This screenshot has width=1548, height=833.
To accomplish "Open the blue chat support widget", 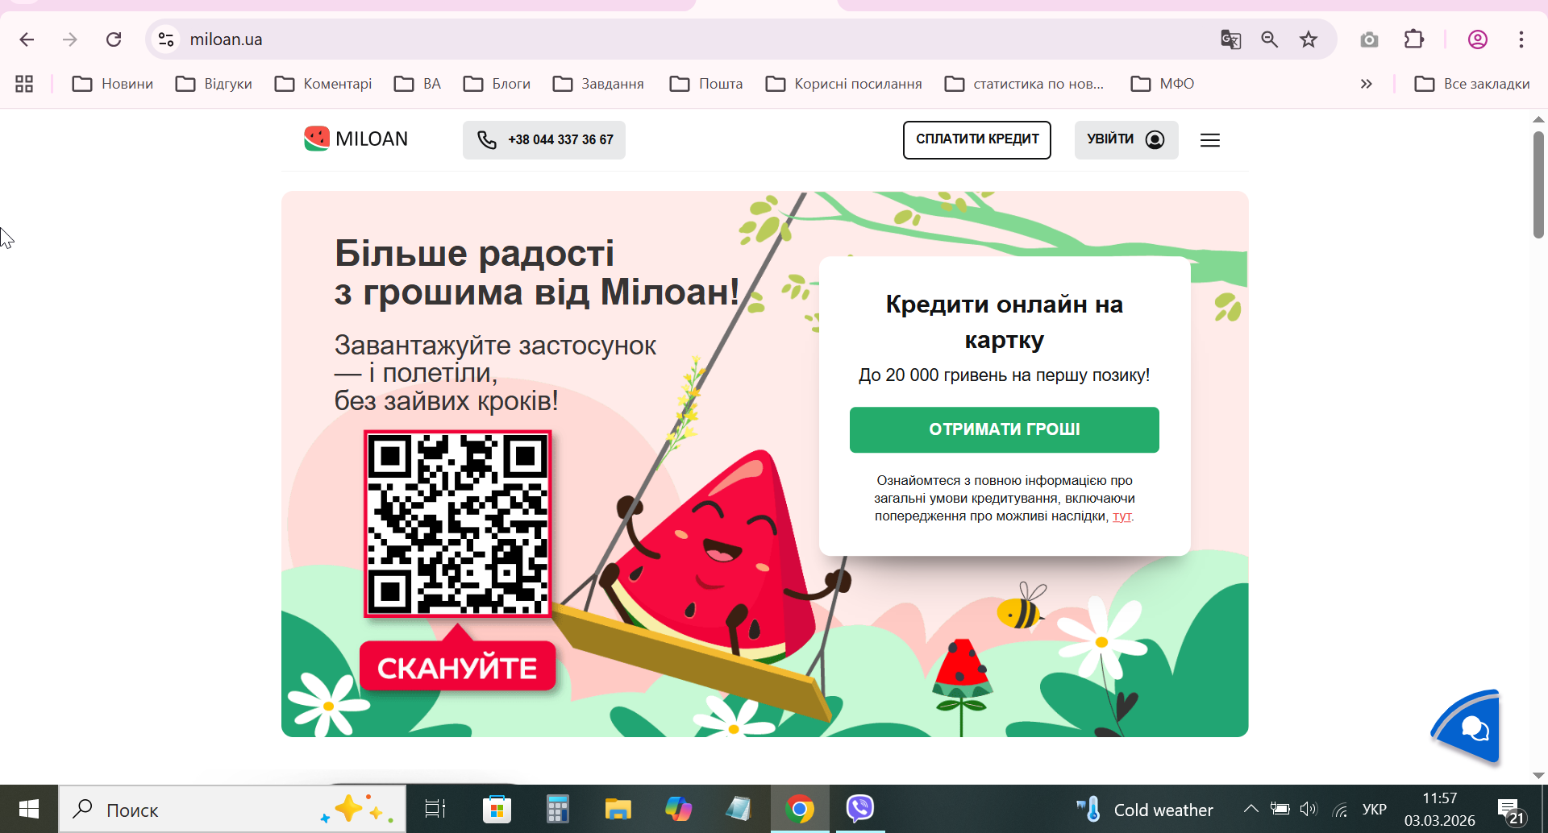I will 1466,727.
